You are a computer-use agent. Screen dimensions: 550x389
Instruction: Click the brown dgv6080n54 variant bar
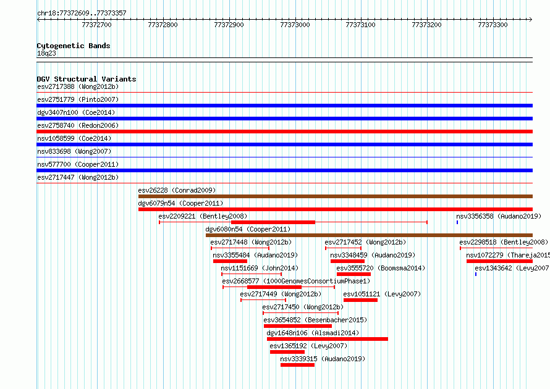(x=370, y=235)
